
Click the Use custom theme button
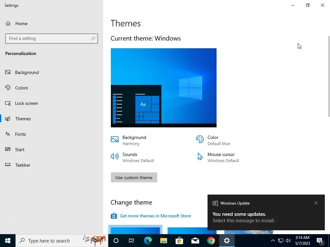point(134,178)
